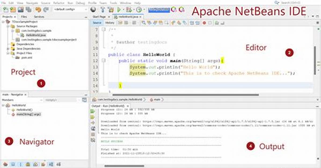Open the dropdown arrow next to Run icon
The image size is (321, 168).
pos(123,10)
